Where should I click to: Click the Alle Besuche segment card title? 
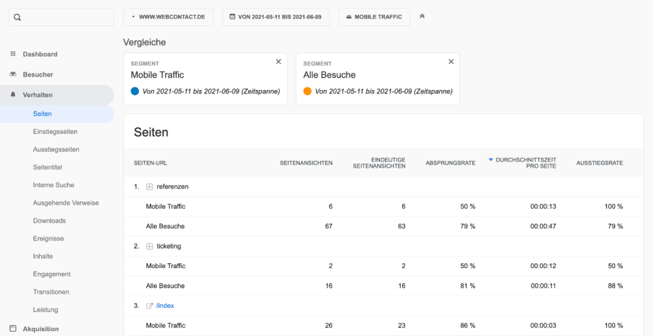(x=329, y=75)
